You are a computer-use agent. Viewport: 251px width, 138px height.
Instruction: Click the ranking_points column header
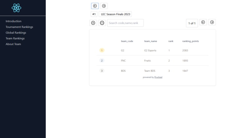click(191, 41)
